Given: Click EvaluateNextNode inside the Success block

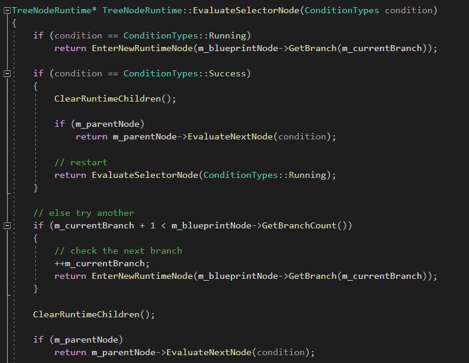Looking at the screenshot, I should click(230, 136).
